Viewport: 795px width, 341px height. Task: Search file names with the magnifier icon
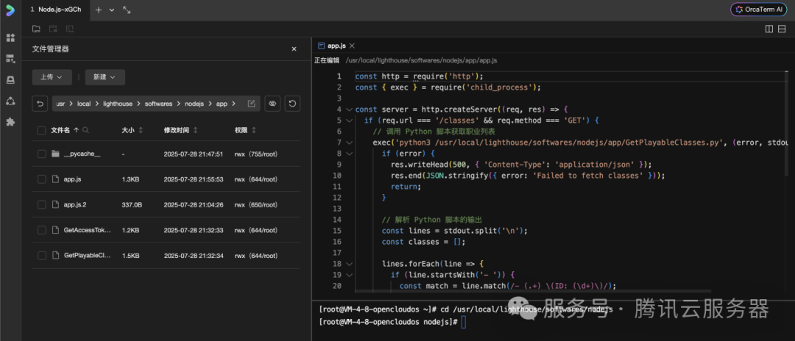pyautogui.click(x=85, y=131)
